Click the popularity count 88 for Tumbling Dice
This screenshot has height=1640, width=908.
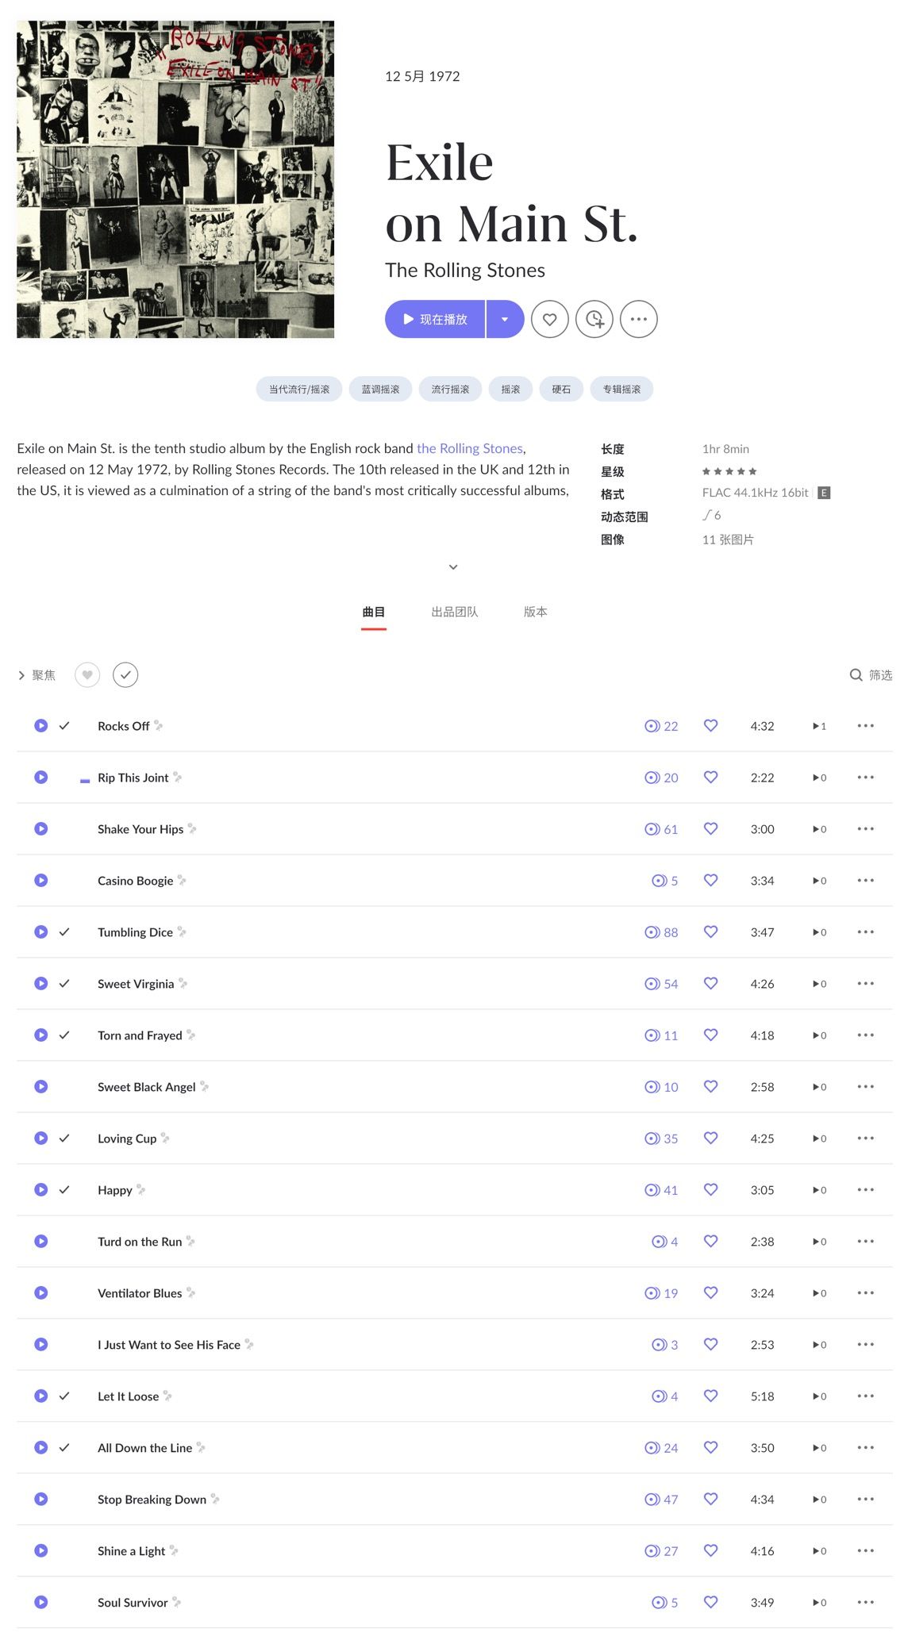pyautogui.click(x=661, y=932)
